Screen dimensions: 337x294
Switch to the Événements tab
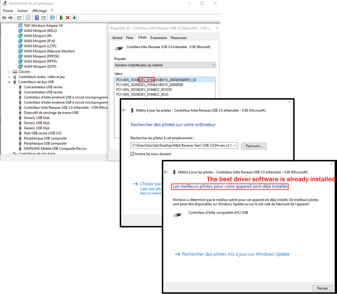point(159,37)
